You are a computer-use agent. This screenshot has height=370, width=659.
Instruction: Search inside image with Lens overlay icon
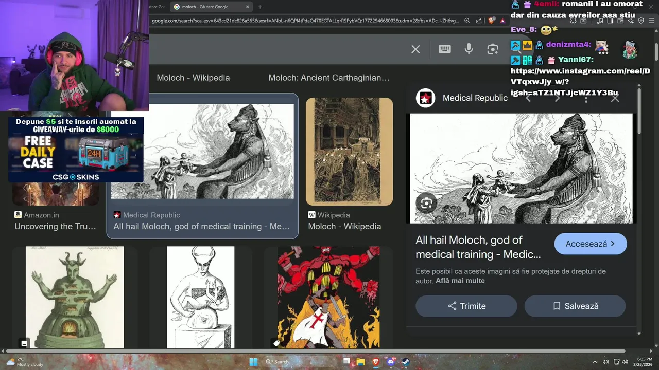tap(426, 203)
